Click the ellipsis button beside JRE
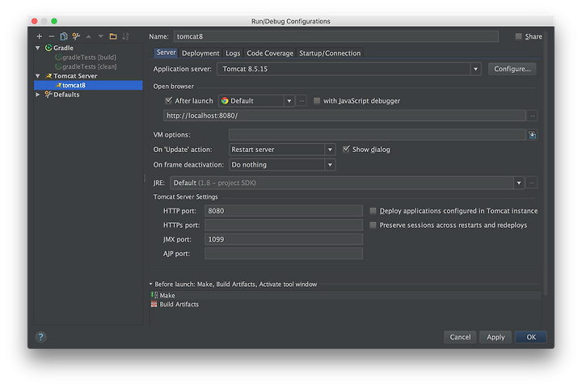The image size is (582, 388). pyautogui.click(x=532, y=183)
